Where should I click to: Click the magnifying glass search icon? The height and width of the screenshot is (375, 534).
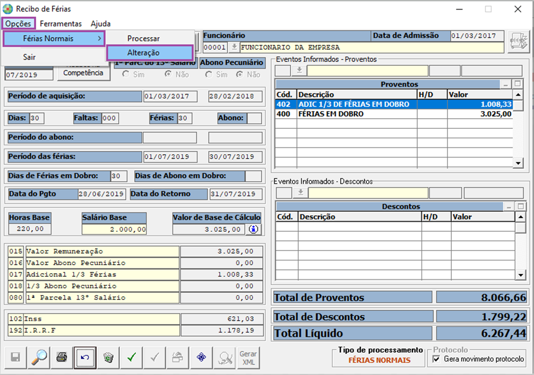click(39, 357)
